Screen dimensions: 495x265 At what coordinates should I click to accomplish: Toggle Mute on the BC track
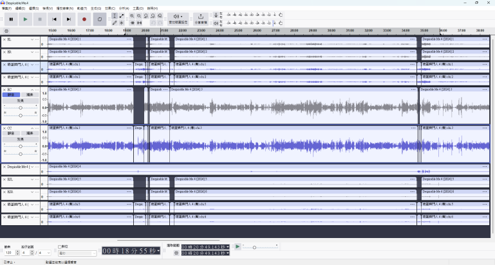[11, 95]
